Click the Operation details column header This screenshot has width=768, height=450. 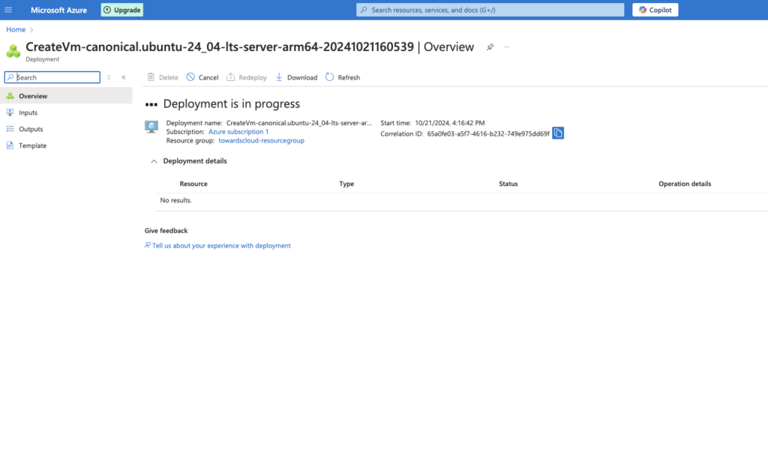point(685,184)
